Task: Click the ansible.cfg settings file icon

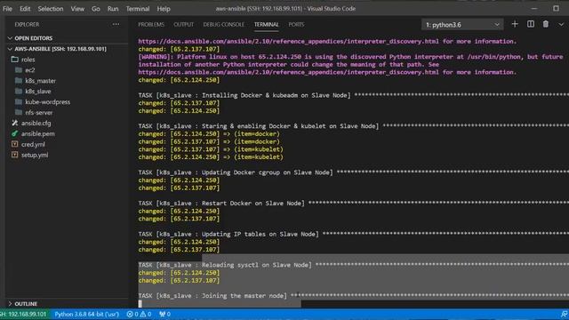Action: click(14, 123)
